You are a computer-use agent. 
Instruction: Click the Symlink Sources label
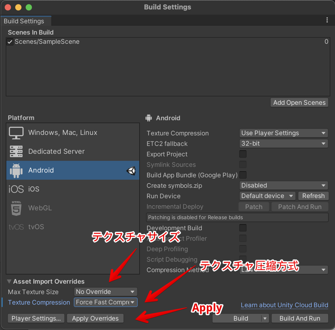(x=171, y=165)
